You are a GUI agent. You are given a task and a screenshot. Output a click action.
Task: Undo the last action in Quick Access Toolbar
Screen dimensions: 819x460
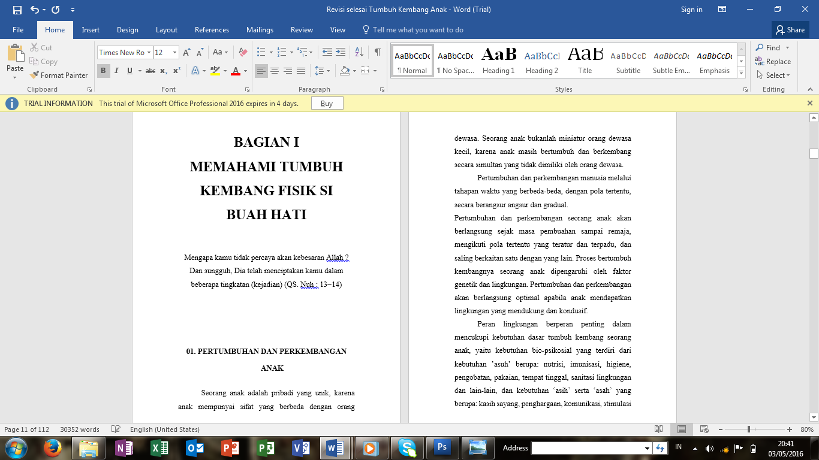34,10
